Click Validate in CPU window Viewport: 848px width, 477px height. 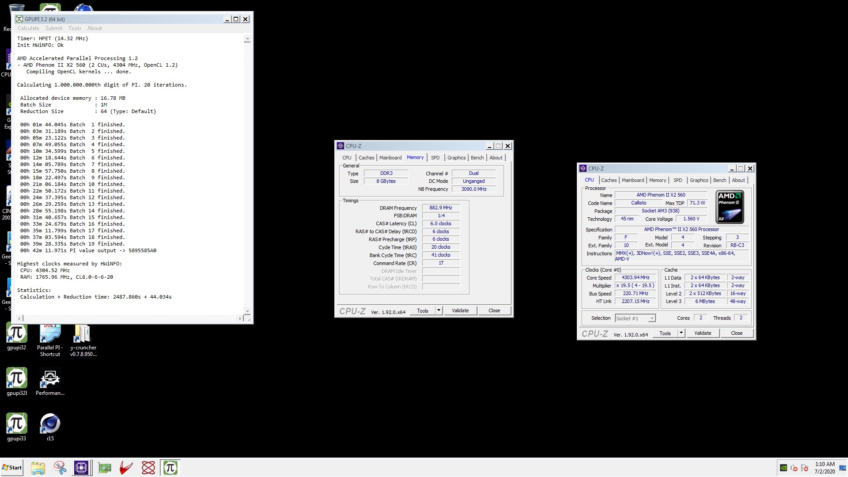(703, 333)
